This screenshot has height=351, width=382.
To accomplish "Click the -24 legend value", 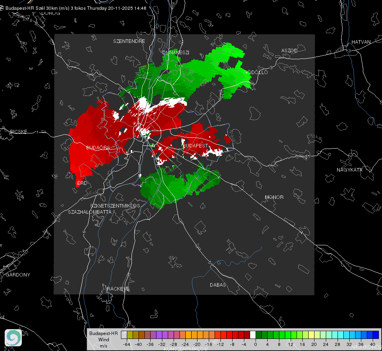I will tap(185, 344).
